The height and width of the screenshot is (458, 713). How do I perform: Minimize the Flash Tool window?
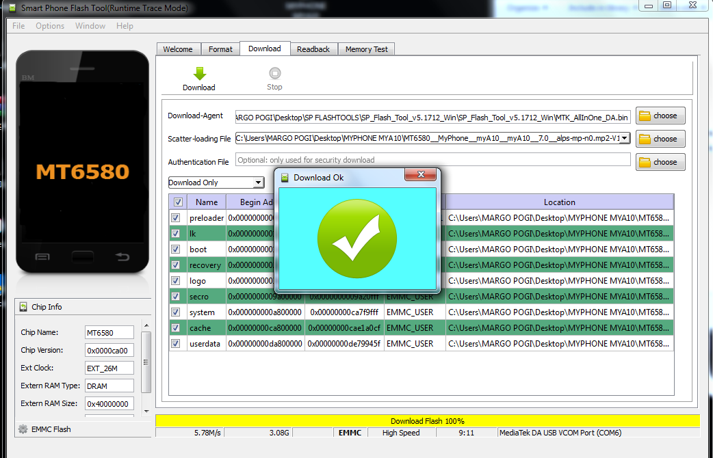649,5
